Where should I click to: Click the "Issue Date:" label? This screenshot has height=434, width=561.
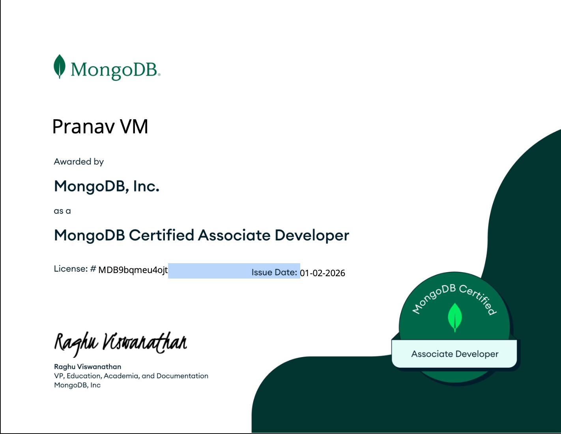[x=274, y=272]
